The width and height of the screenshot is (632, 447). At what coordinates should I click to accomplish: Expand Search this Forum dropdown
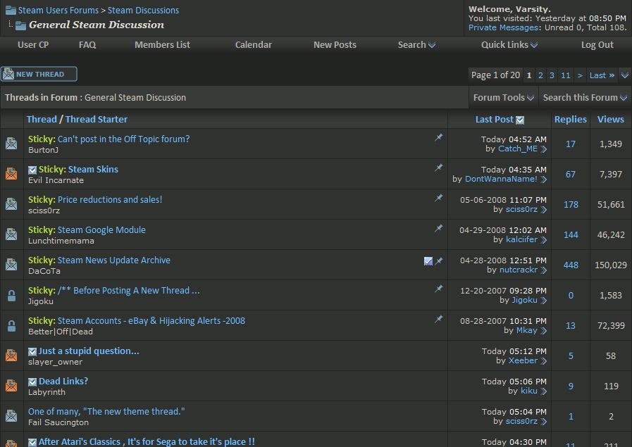(x=585, y=97)
